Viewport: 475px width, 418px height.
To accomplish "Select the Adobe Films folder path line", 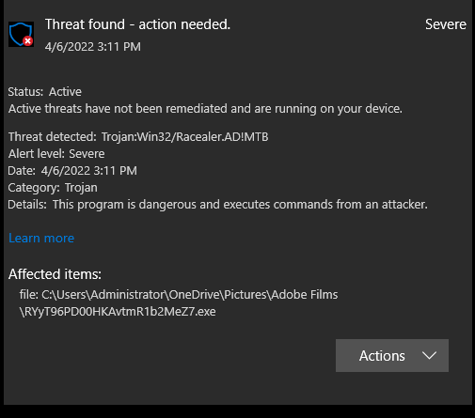I will pos(179,295).
